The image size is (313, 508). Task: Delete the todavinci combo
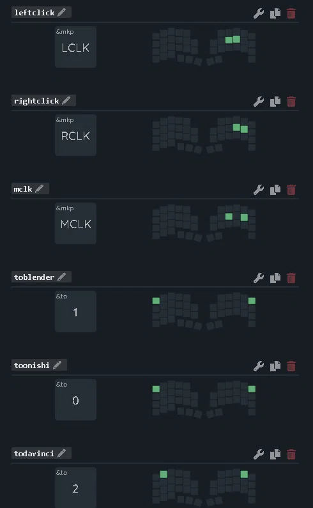[291, 454]
